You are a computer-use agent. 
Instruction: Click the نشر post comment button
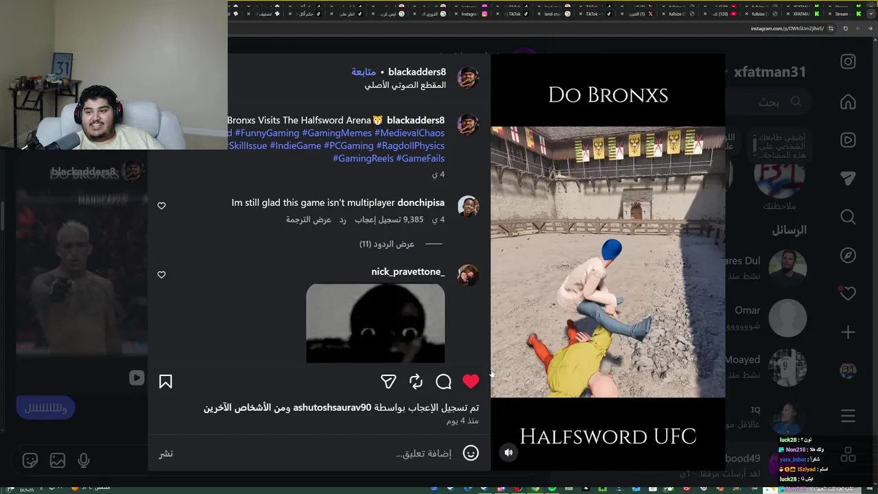(166, 454)
